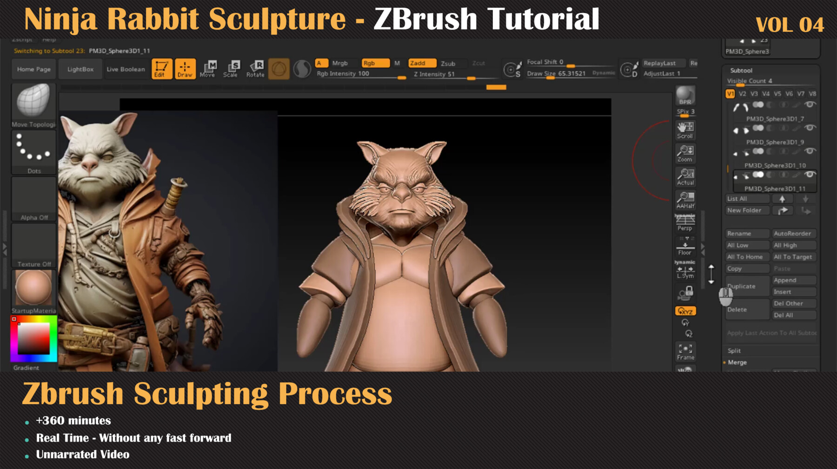Expand the Merge section

point(737,362)
